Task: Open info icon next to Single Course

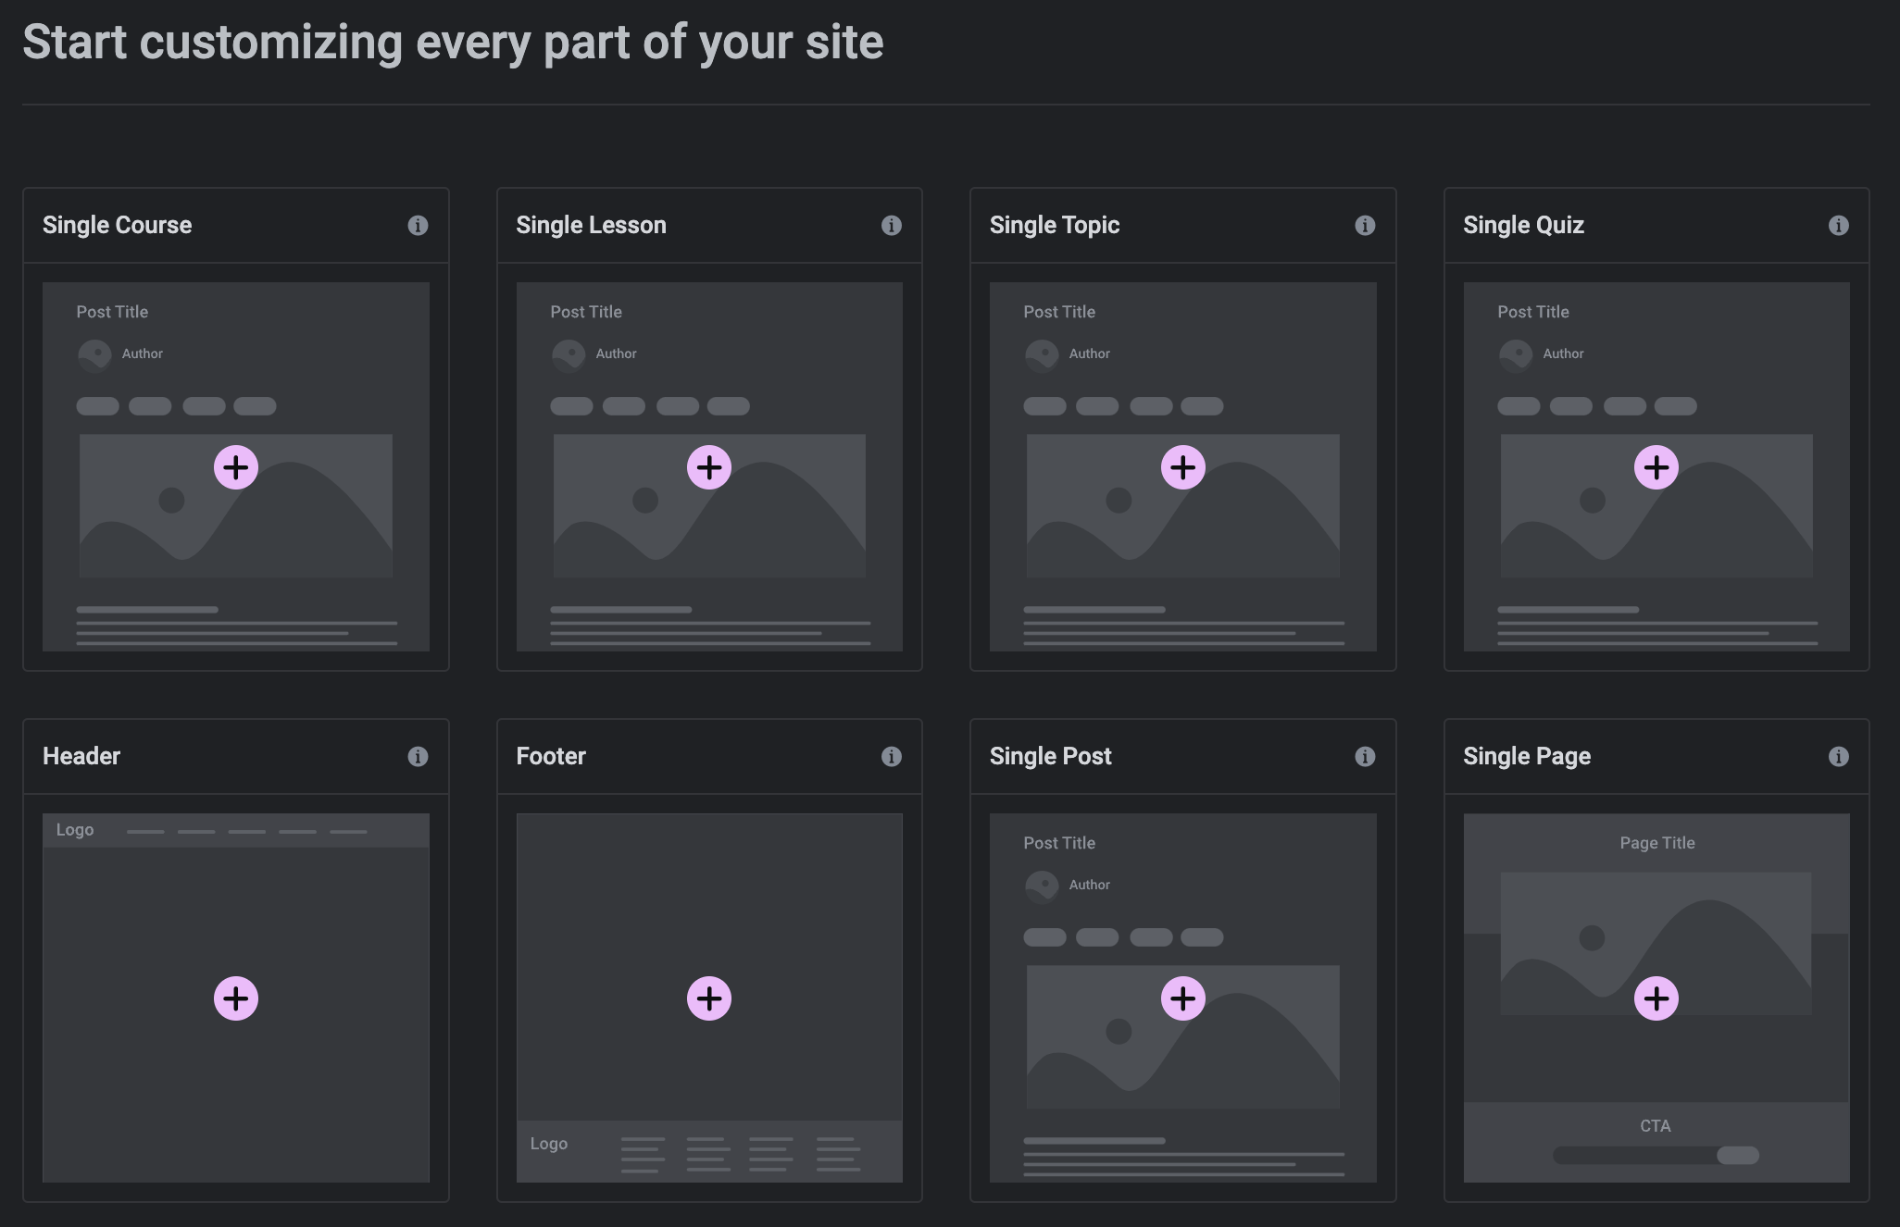Action: coord(418,226)
